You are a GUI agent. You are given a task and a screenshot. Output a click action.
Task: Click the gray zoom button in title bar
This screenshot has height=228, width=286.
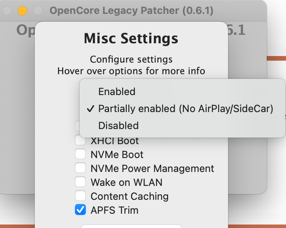click(x=38, y=11)
